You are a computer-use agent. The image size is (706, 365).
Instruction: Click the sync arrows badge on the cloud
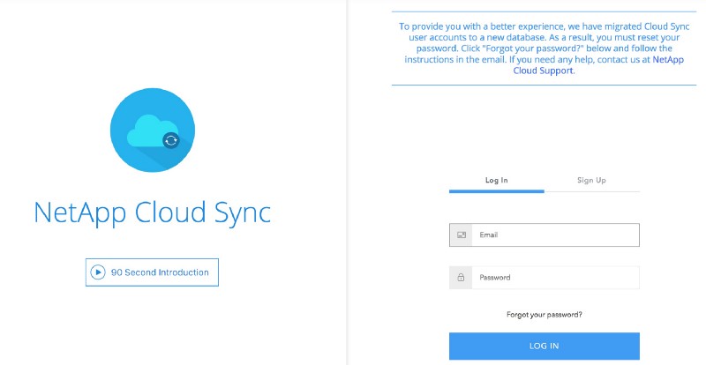click(171, 140)
